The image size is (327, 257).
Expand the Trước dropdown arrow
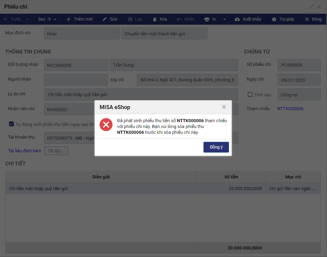(27, 19)
